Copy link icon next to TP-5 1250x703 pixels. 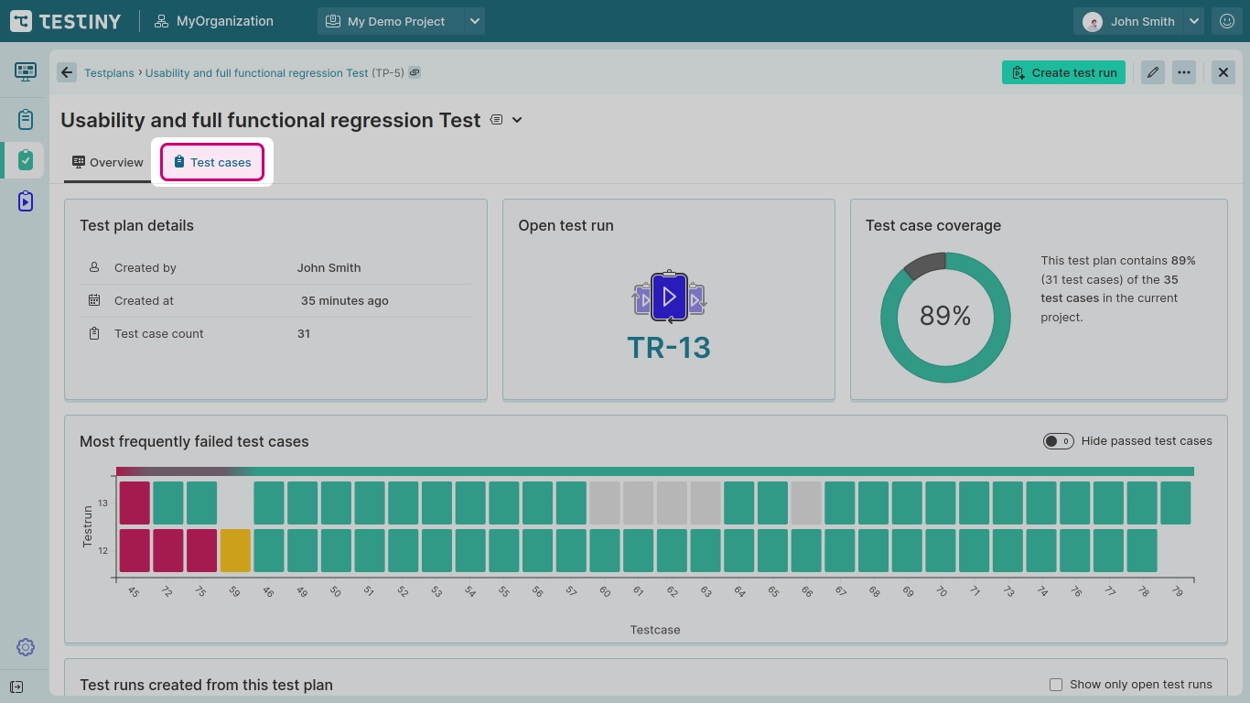415,72
